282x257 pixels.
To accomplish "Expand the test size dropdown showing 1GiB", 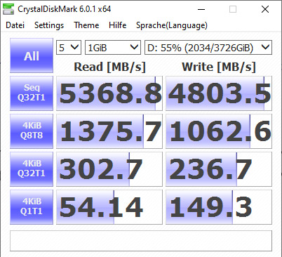I will pyautogui.click(x=113, y=48).
